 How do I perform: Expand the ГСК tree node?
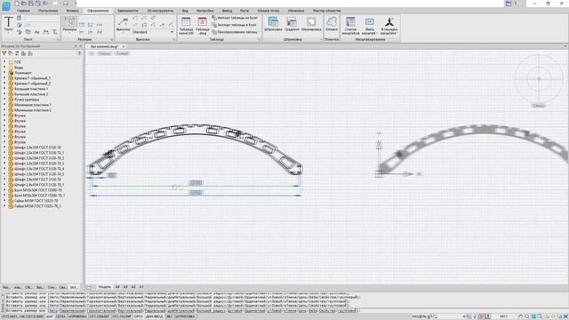(x=4, y=62)
